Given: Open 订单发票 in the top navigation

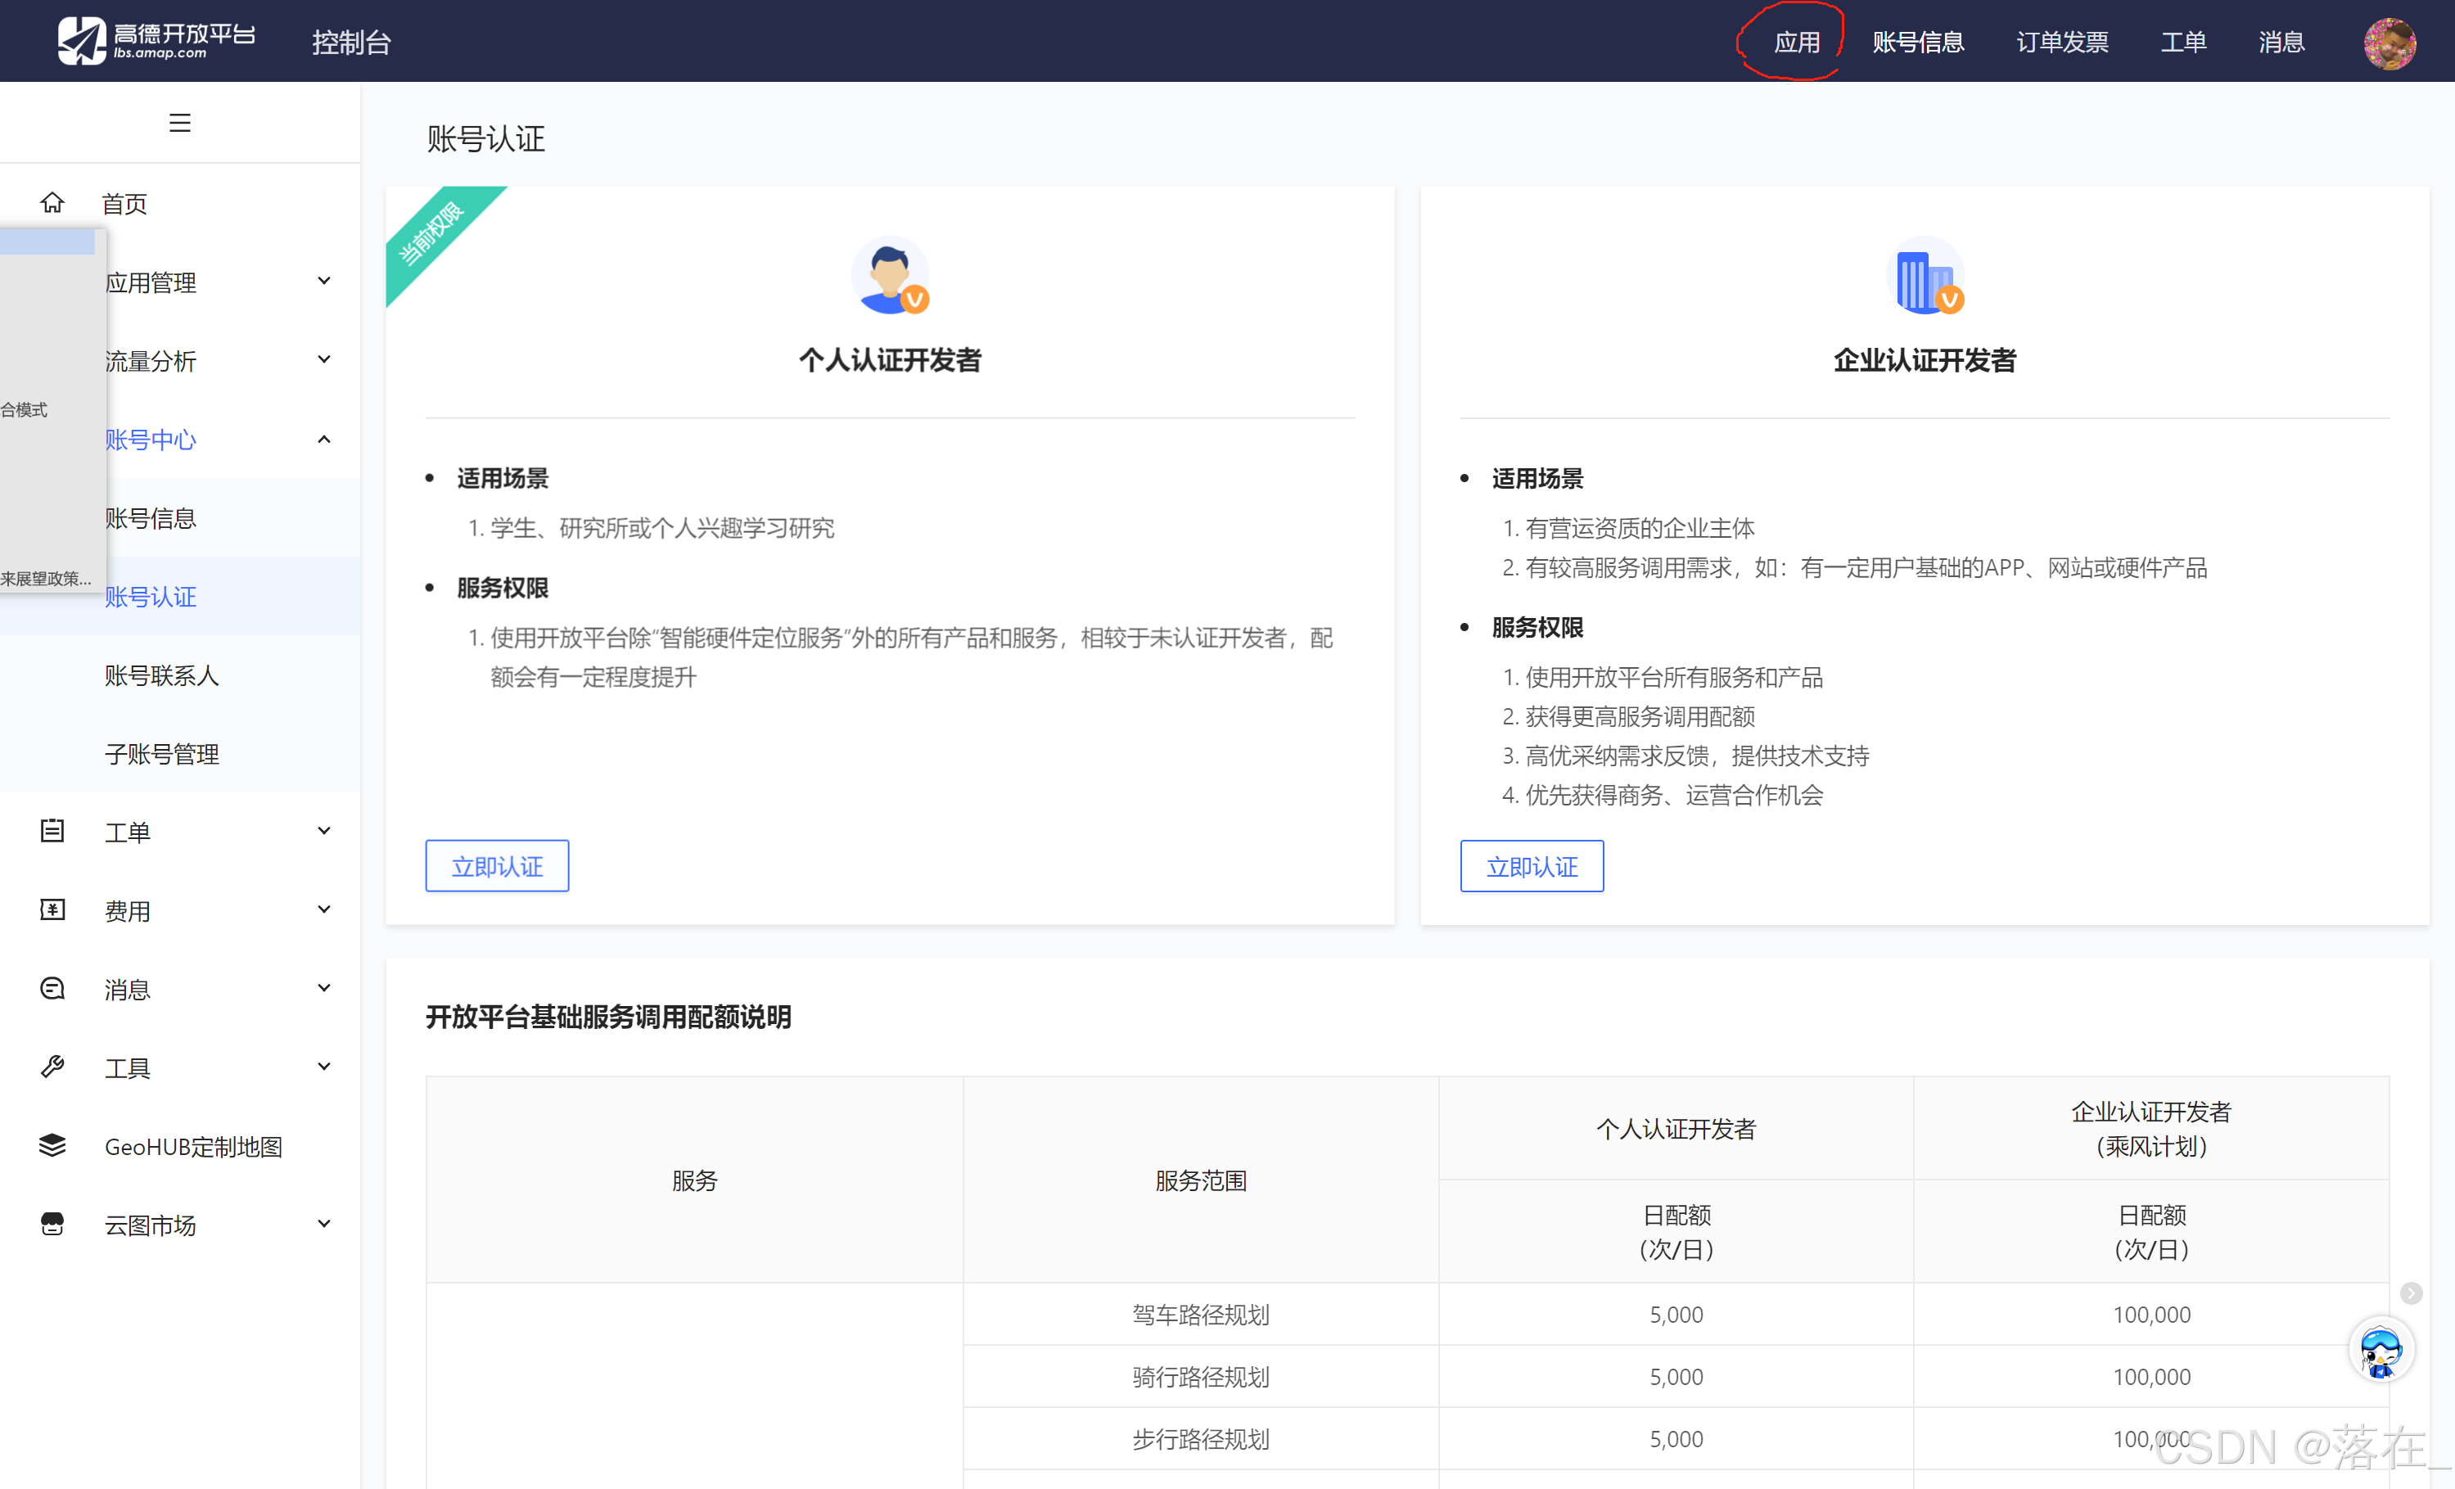Looking at the screenshot, I should point(2061,42).
